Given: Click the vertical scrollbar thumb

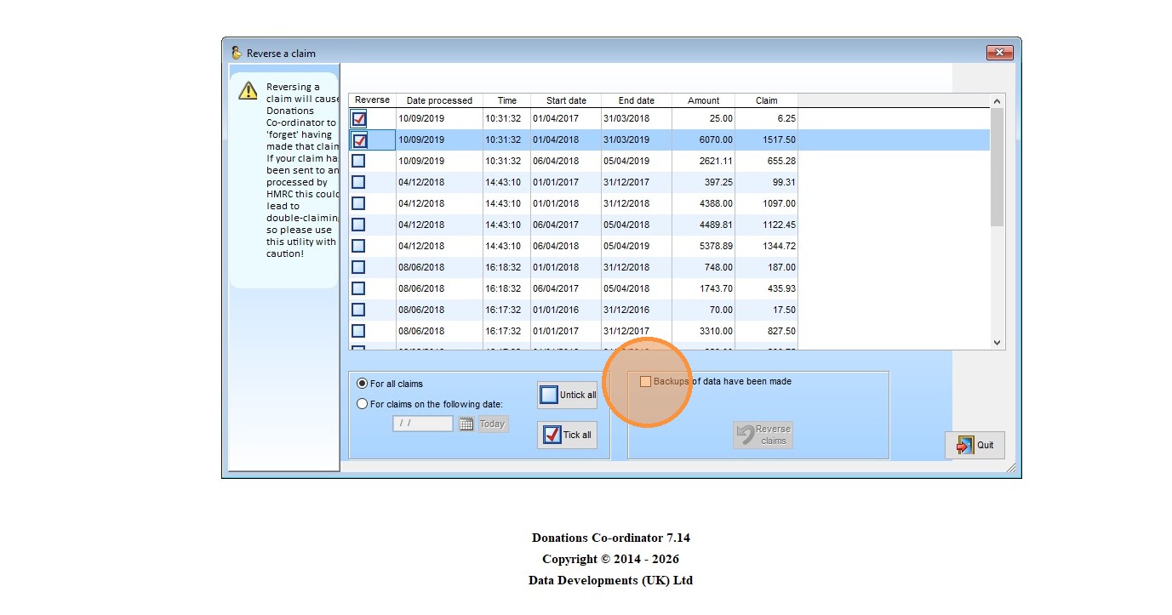Looking at the screenshot, I should [x=997, y=166].
